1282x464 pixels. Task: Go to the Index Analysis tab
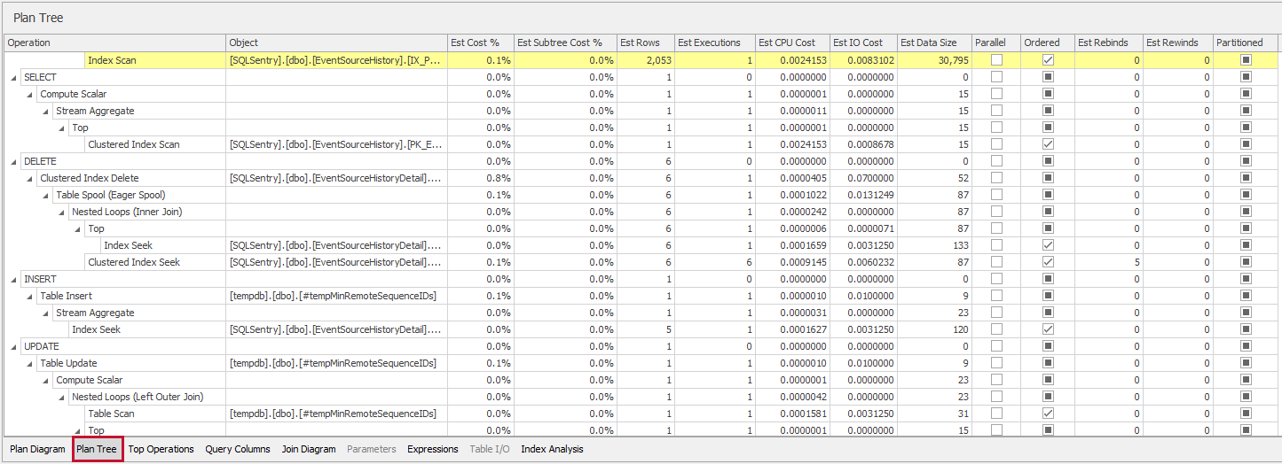552,449
